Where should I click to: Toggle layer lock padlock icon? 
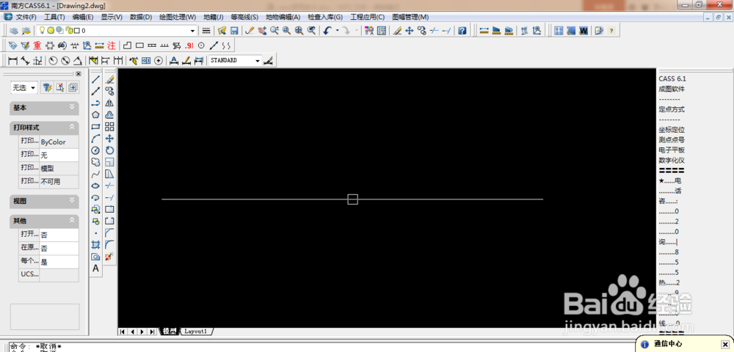(68, 31)
